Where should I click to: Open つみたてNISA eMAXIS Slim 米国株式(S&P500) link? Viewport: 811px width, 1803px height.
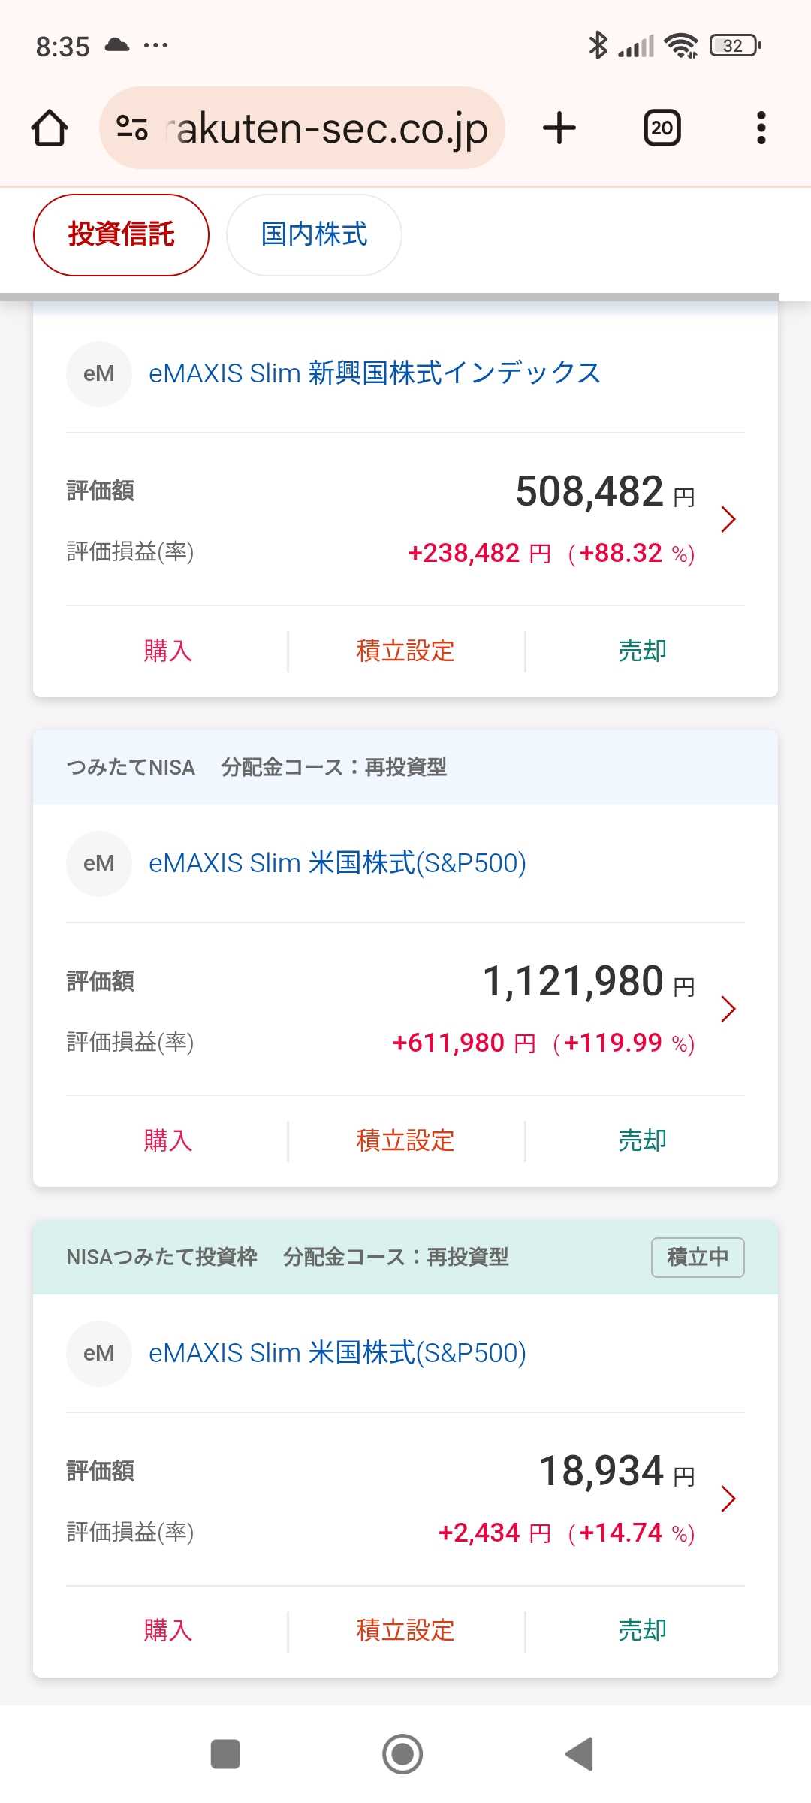(337, 863)
